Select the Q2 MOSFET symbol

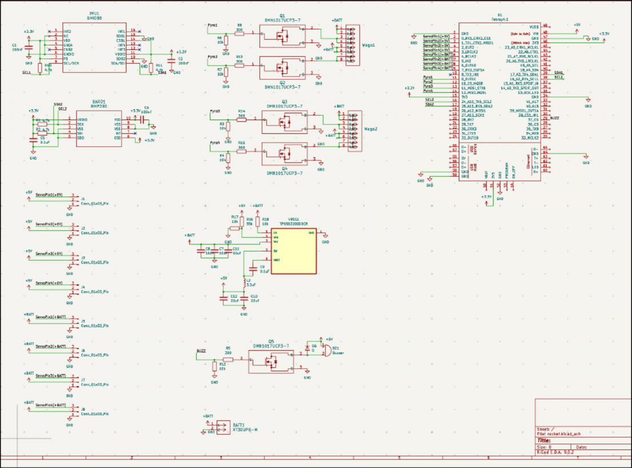click(283, 68)
